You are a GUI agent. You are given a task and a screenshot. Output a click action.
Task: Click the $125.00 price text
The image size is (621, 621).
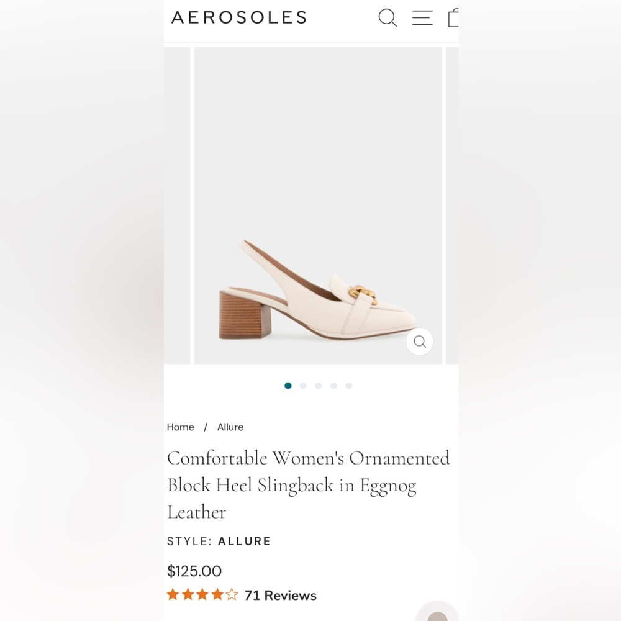coord(194,571)
